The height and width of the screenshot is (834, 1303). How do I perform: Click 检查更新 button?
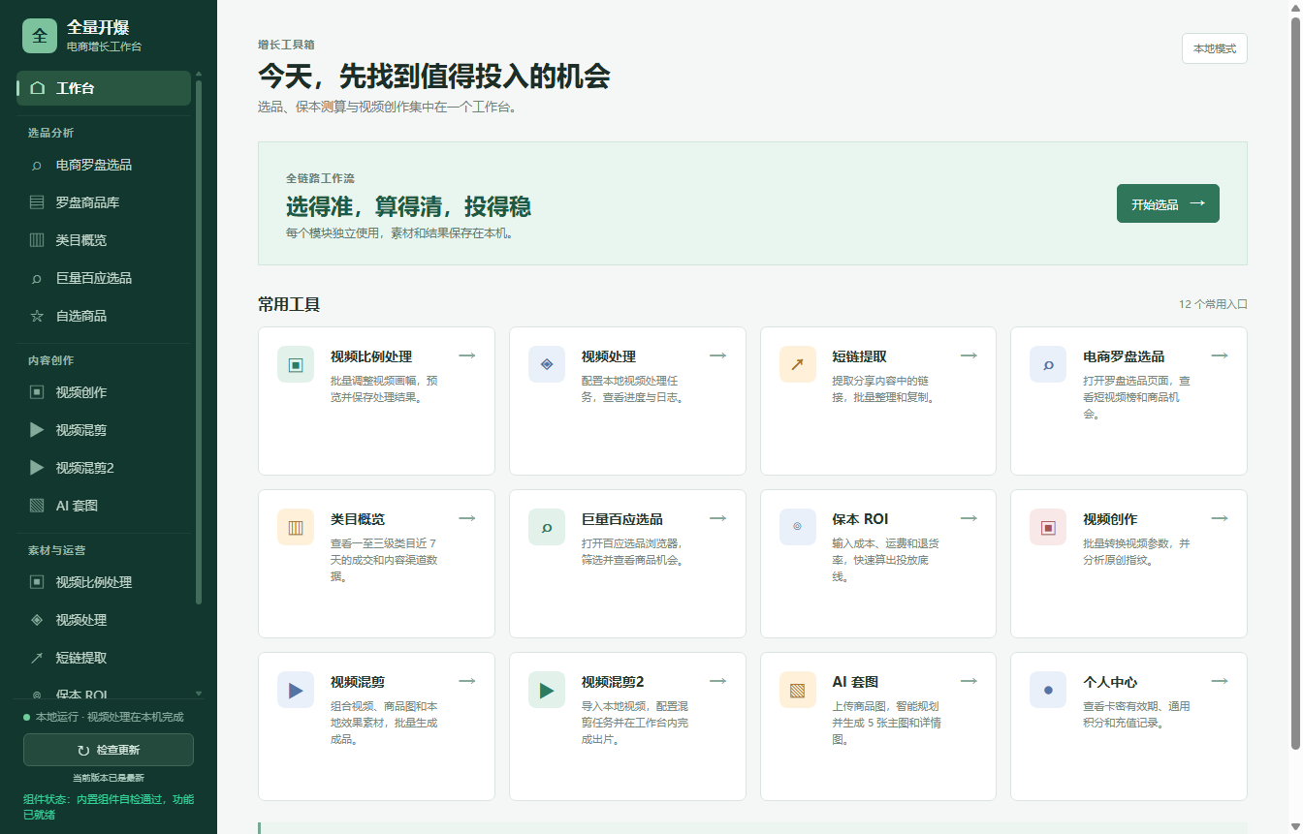point(109,750)
